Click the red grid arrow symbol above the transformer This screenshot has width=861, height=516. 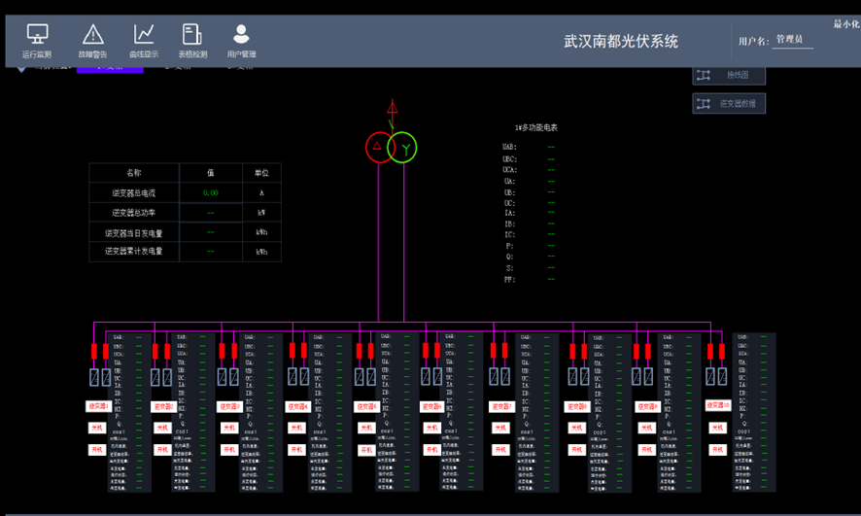tap(392, 106)
